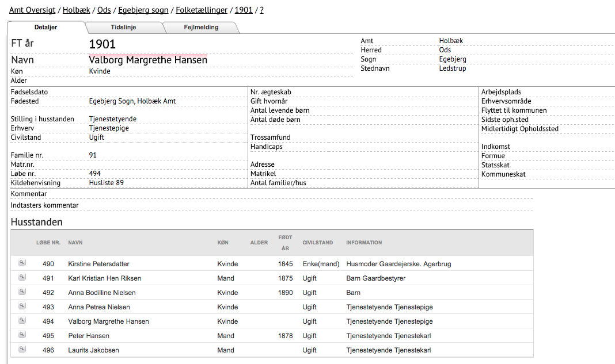The width and height of the screenshot is (615, 364).
Task: Open magnifier icon for Anna Bodilline Nielsen
Action: pos(22,292)
